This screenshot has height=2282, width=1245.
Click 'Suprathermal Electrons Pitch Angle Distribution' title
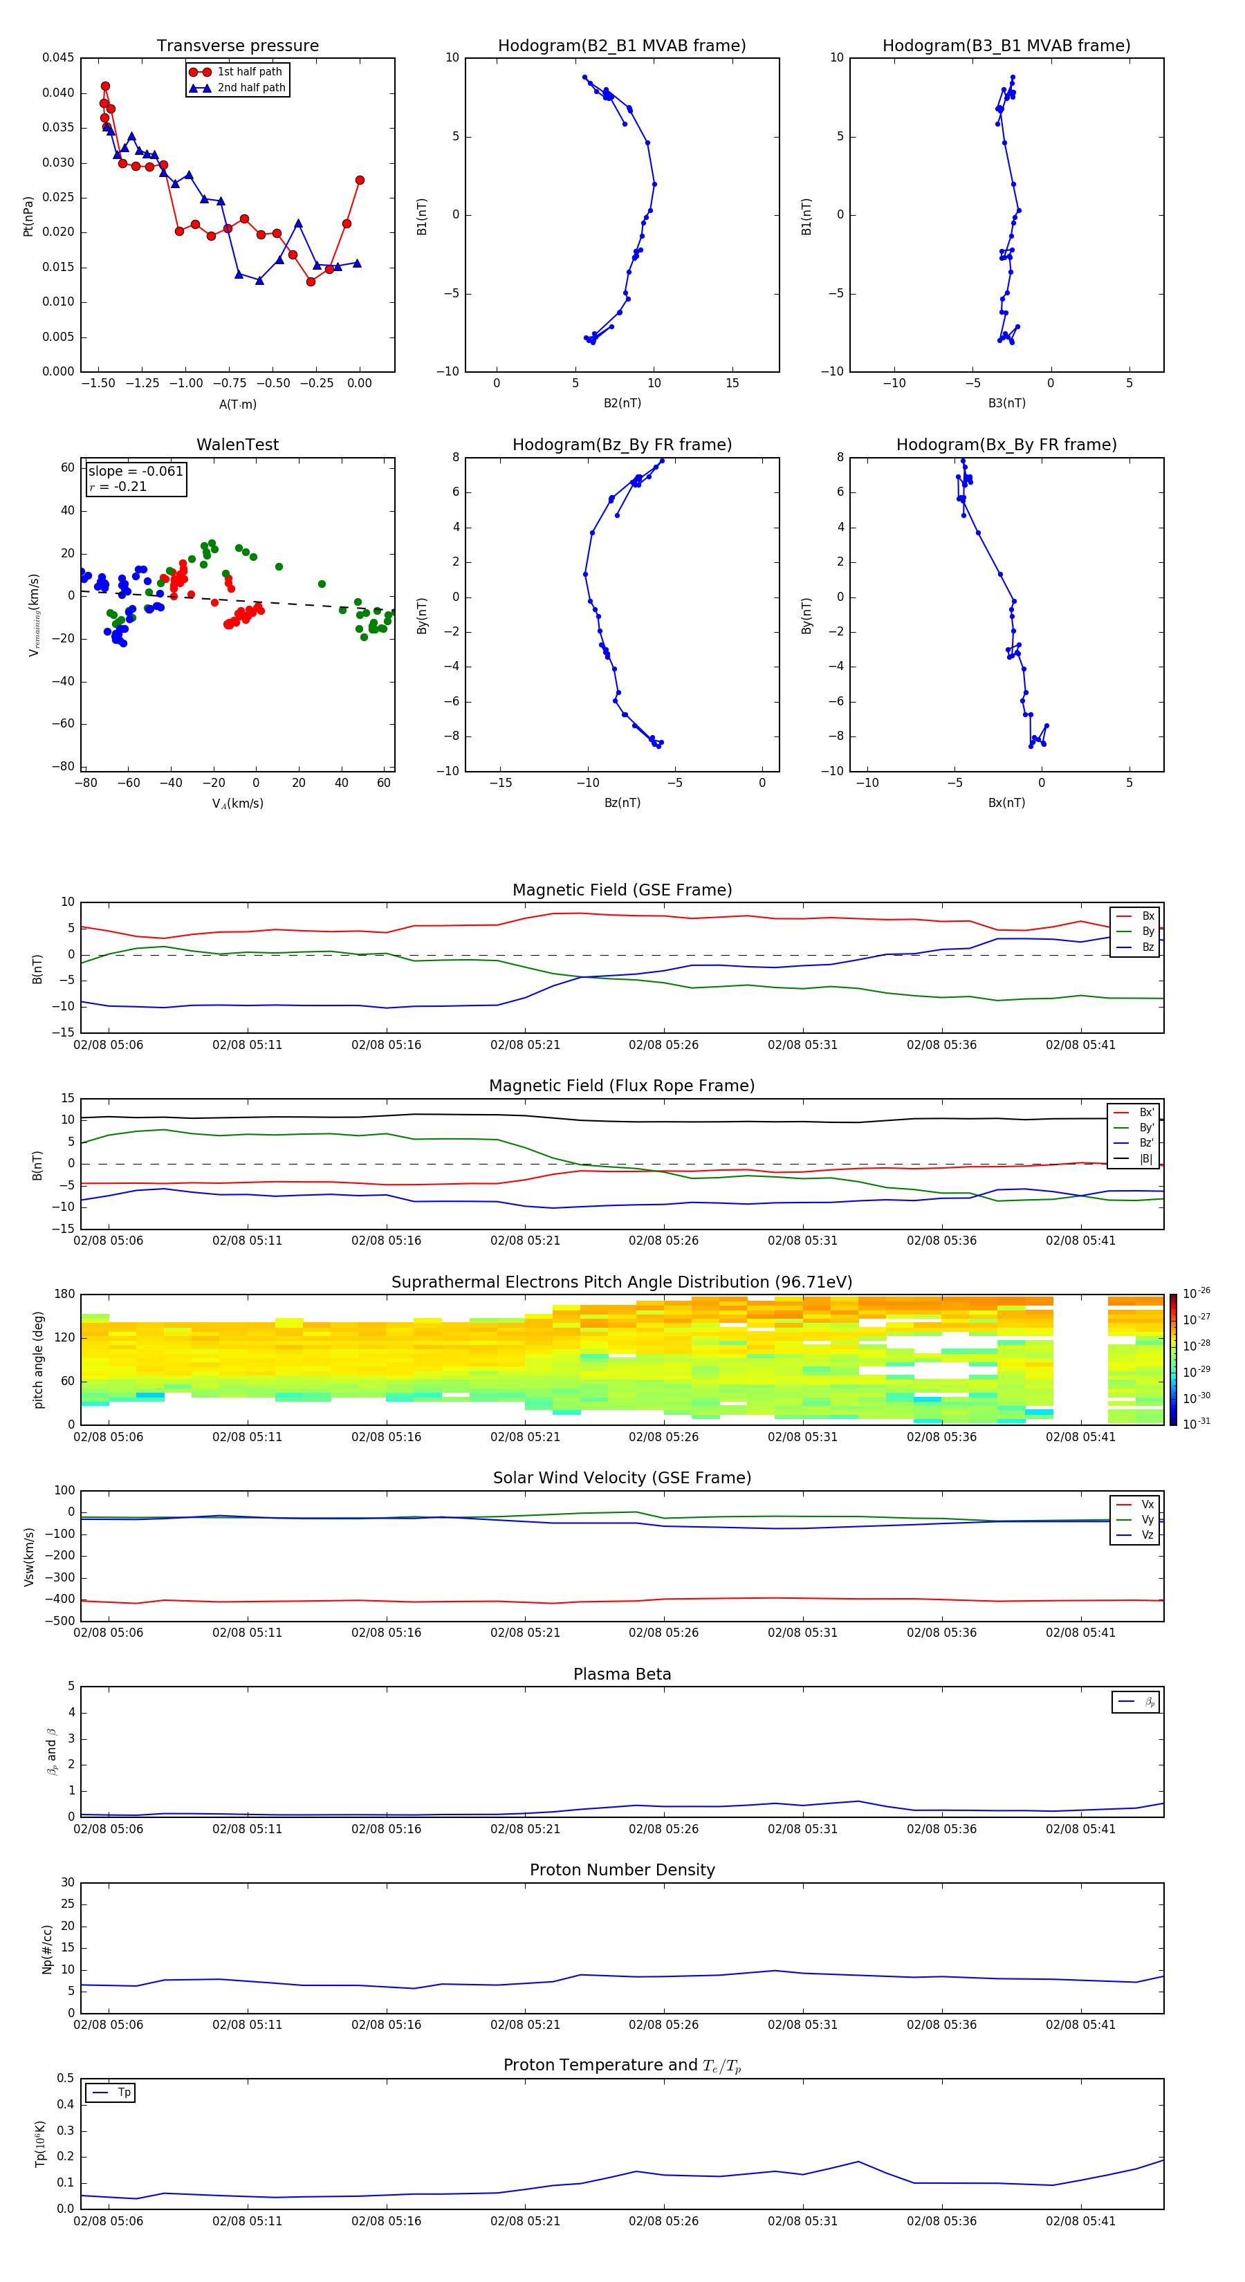(x=622, y=1283)
